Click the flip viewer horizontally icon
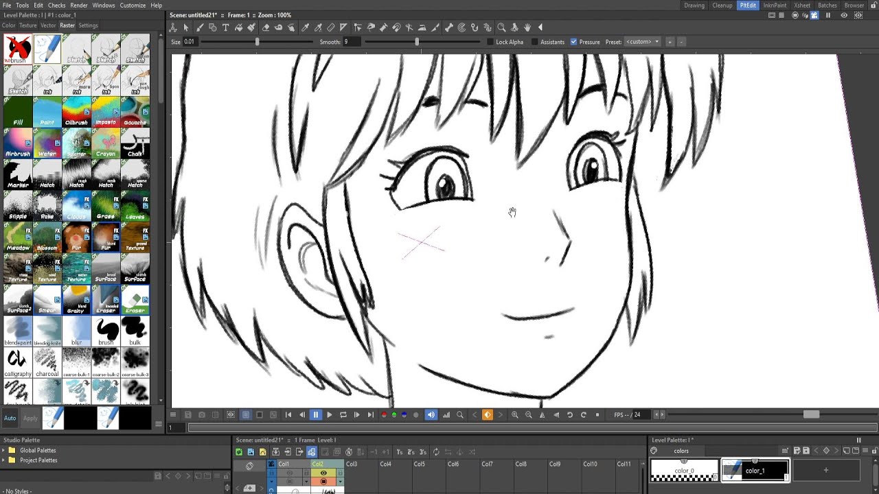879x494 pixels. point(542,414)
